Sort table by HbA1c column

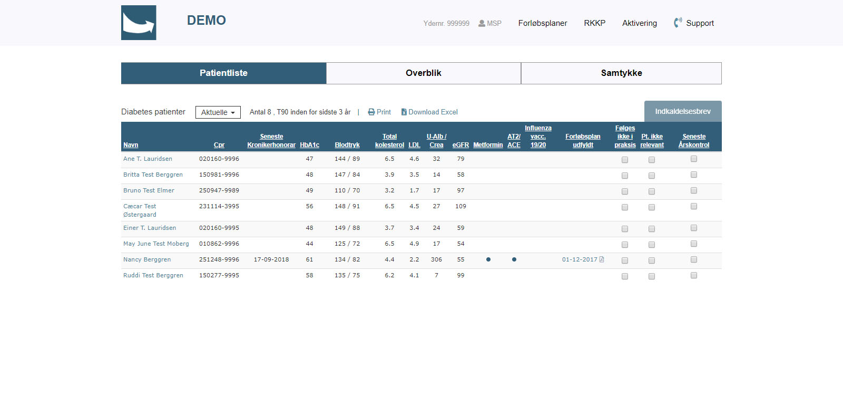pos(310,145)
